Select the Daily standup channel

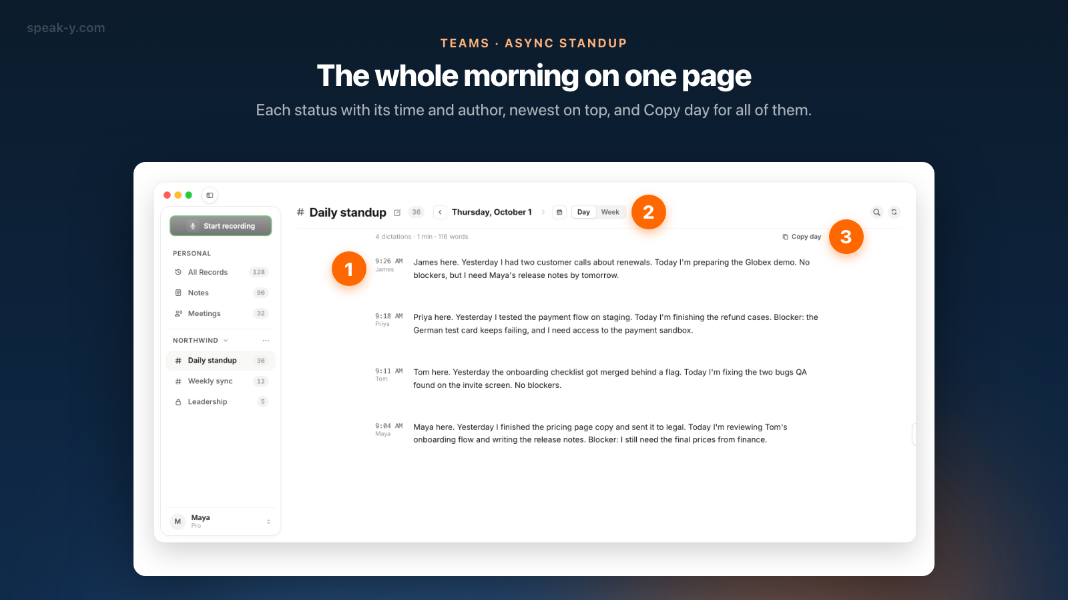pyautogui.click(x=221, y=361)
